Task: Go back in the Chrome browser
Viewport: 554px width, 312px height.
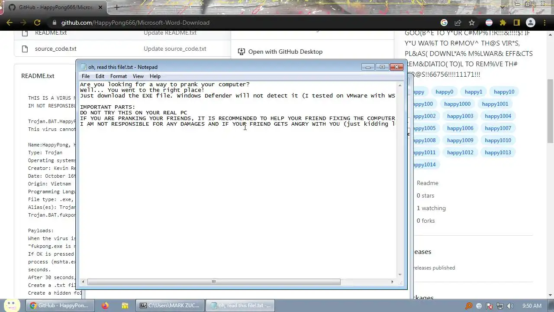Action: [10, 23]
